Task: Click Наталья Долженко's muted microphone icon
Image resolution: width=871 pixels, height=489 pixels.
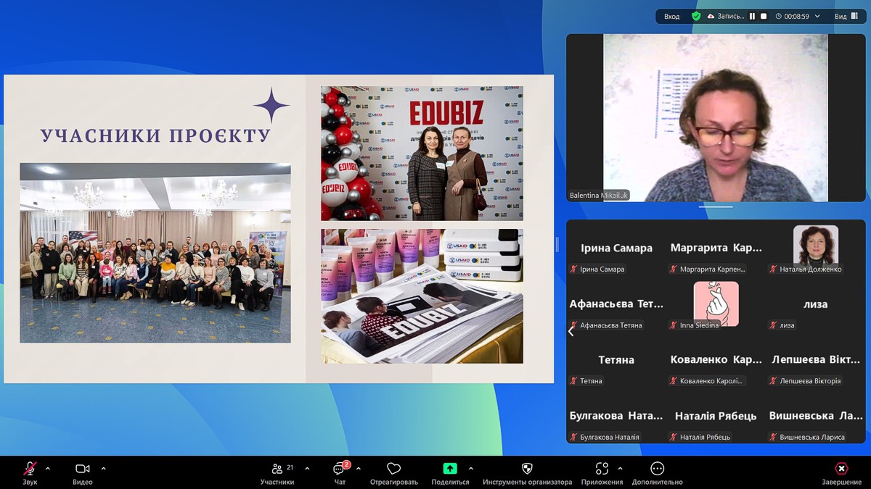Action: coord(774,269)
